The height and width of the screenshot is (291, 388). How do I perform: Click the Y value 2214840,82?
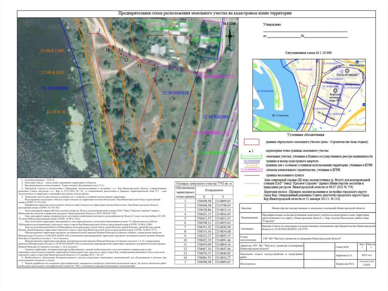222,253
